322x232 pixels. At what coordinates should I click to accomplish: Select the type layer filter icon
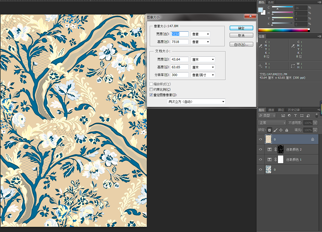(296, 116)
